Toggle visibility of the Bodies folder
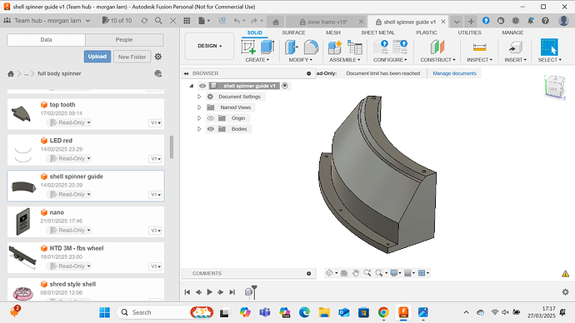The height and width of the screenshot is (323, 575). pyautogui.click(x=211, y=129)
